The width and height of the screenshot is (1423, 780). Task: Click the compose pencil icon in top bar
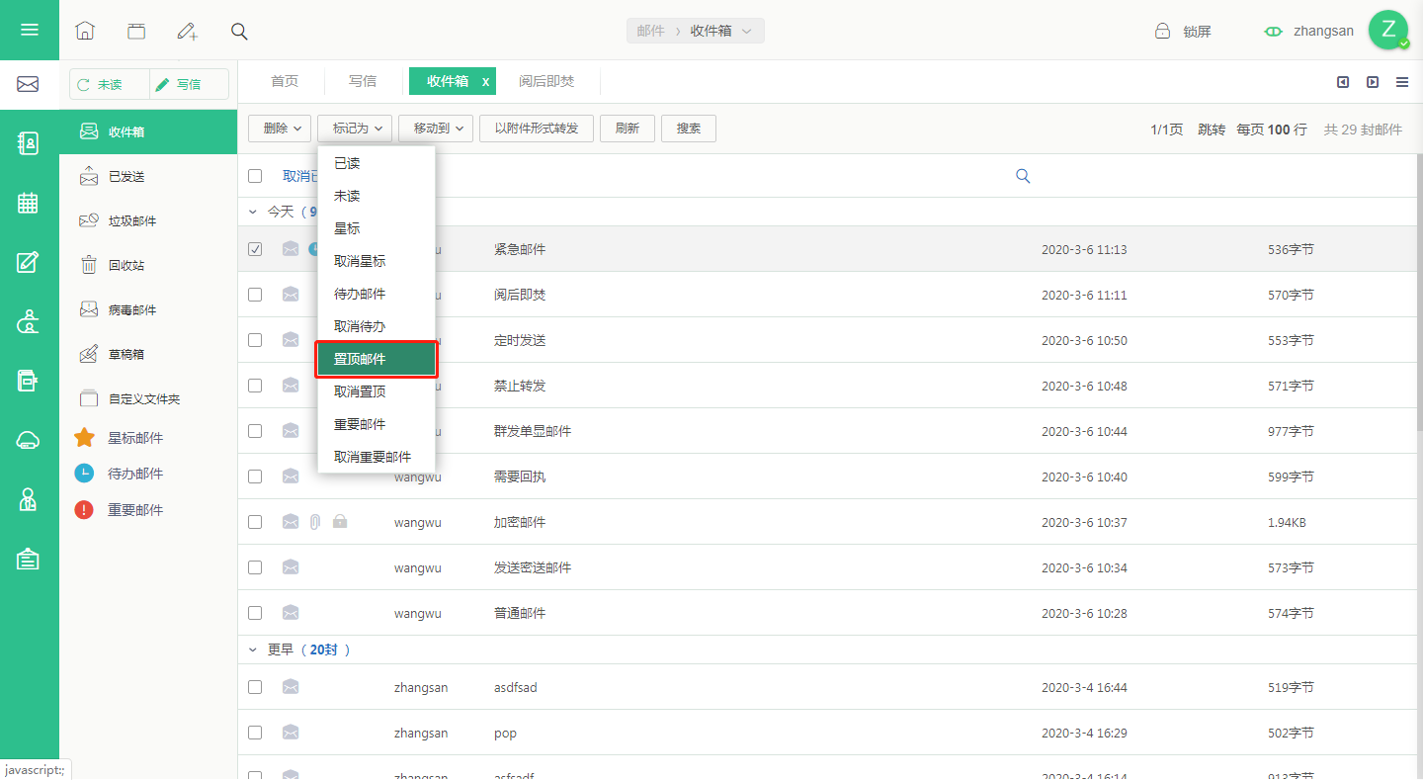188,31
